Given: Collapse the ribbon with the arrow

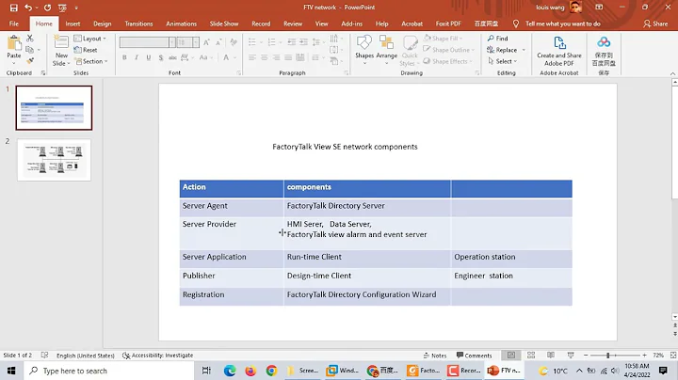Looking at the screenshot, I should point(672,74).
